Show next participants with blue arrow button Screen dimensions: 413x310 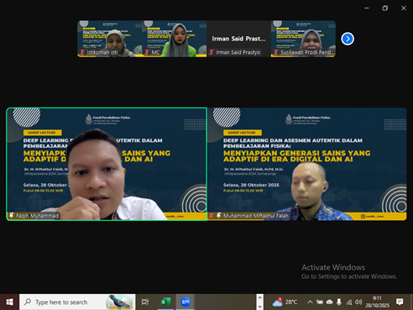(x=348, y=39)
